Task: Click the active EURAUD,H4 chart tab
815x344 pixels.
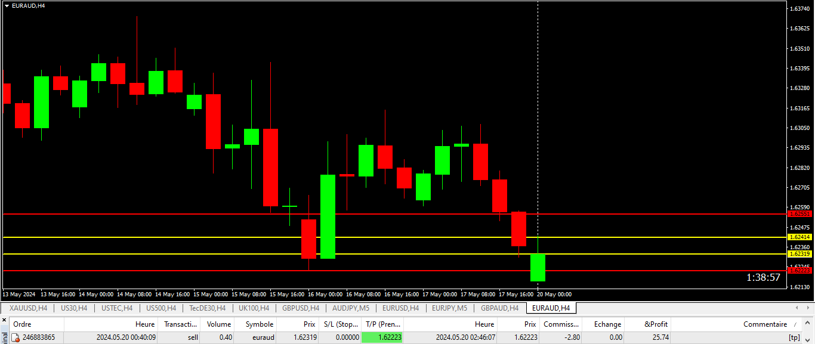Action: pyautogui.click(x=551, y=308)
